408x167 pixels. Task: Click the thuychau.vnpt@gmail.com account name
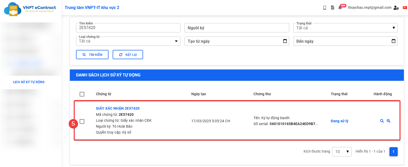(x=370, y=7)
